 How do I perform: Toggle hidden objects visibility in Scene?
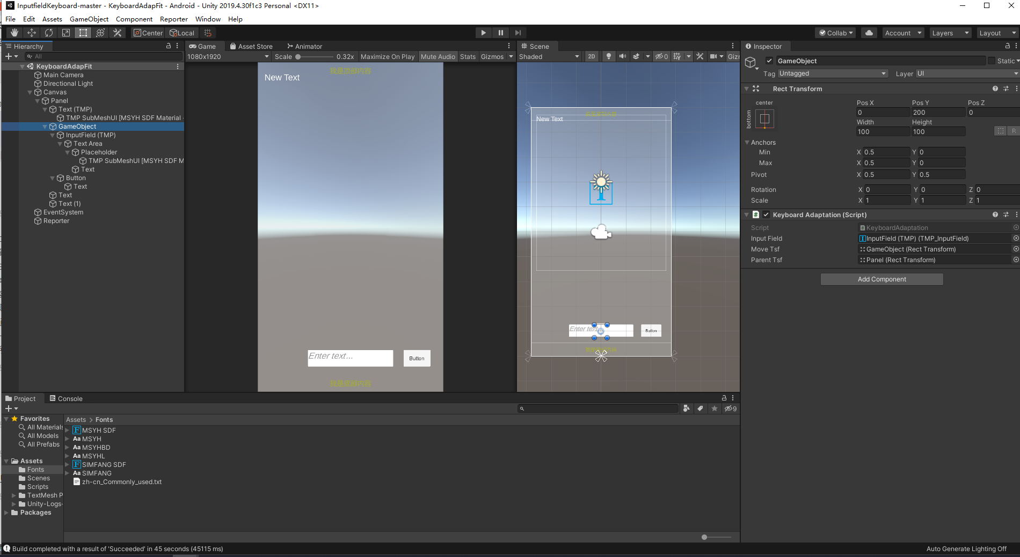(661, 56)
